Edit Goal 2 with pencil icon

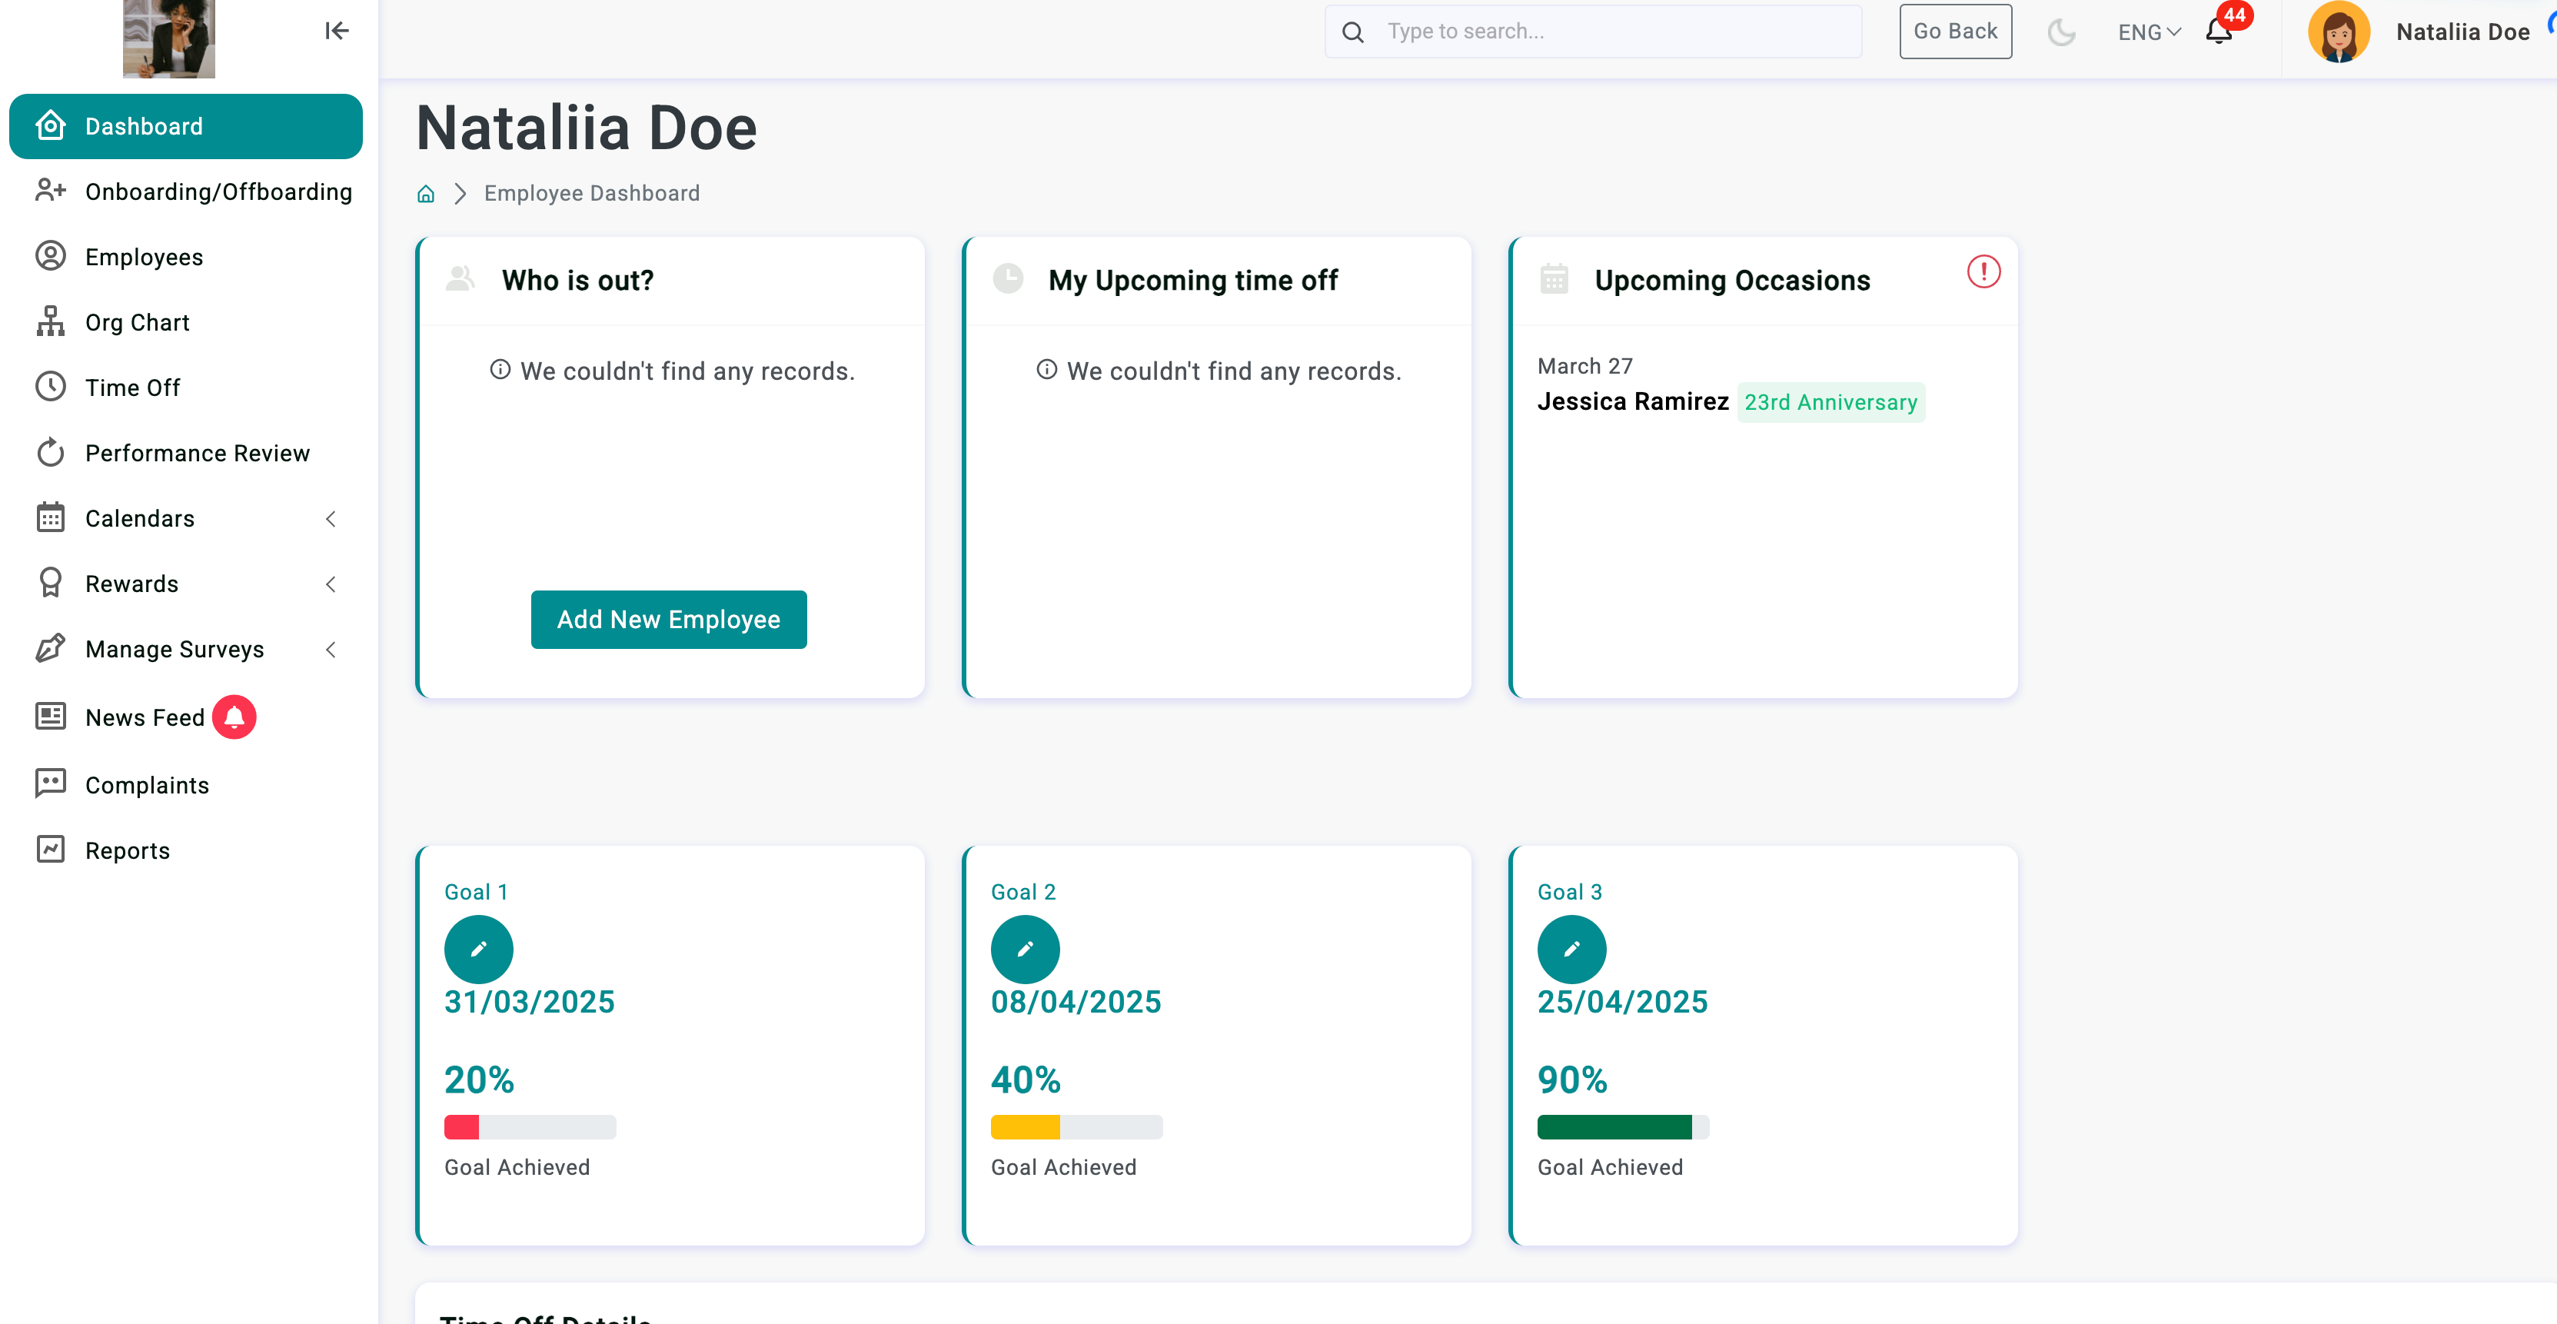1024,949
